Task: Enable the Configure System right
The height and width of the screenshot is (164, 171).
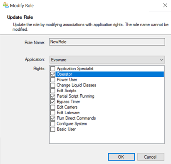Action: (x=53, y=124)
